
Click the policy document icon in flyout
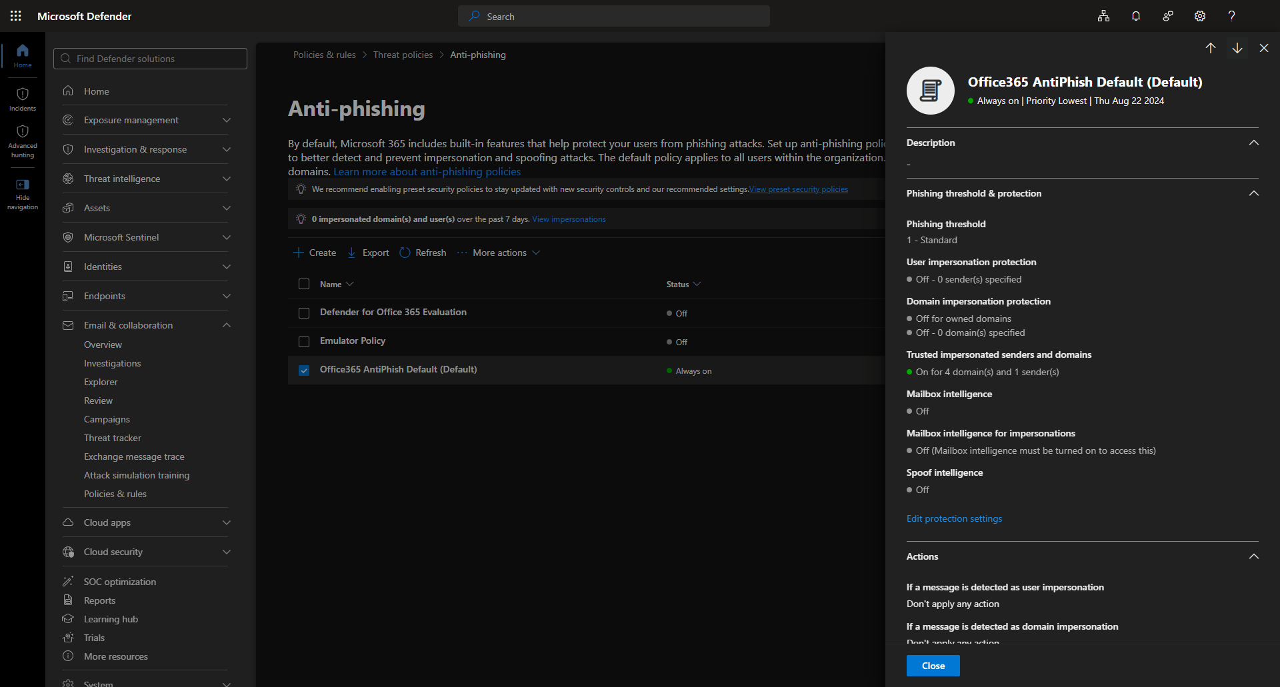pyautogui.click(x=931, y=91)
